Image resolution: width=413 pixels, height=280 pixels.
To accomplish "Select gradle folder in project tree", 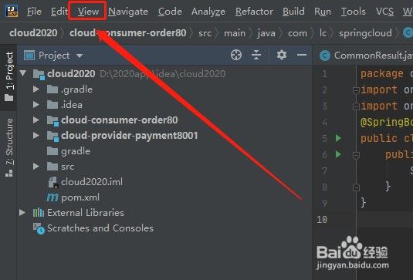I will 76,151.
